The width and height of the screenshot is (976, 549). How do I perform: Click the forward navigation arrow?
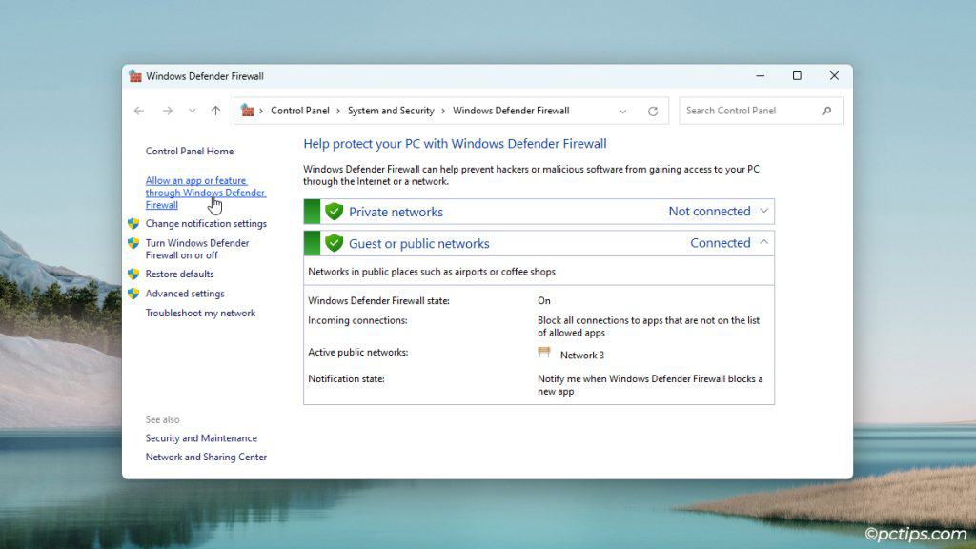point(166,111)
